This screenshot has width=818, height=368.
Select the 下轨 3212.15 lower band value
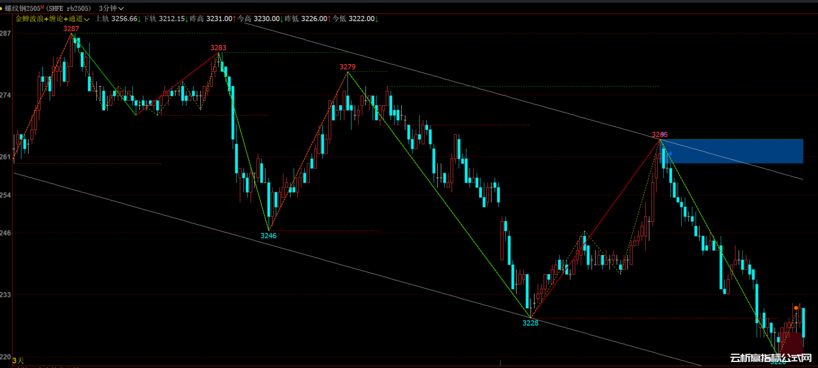click(x=165, y=19)
